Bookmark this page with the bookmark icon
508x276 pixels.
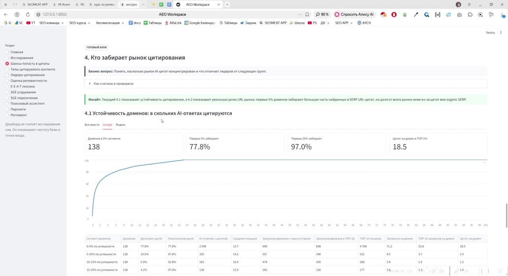(307, 14)
